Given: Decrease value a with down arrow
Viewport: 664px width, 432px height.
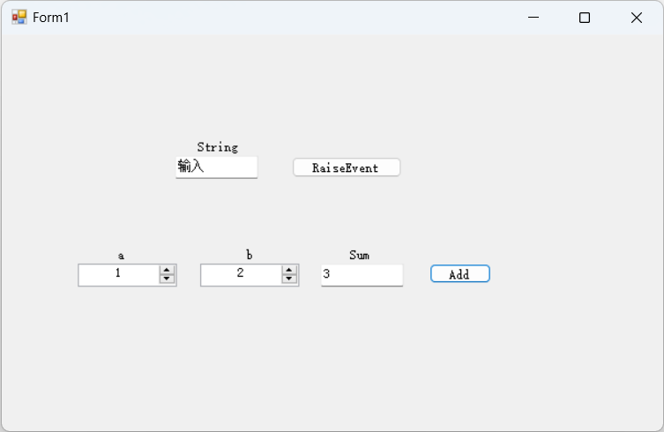Looking at the screenshot, I should point(167,279).
